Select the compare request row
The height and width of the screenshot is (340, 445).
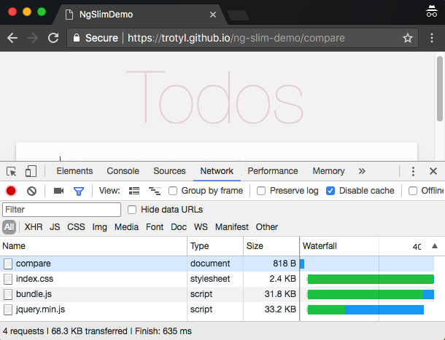tap(217, 264)
